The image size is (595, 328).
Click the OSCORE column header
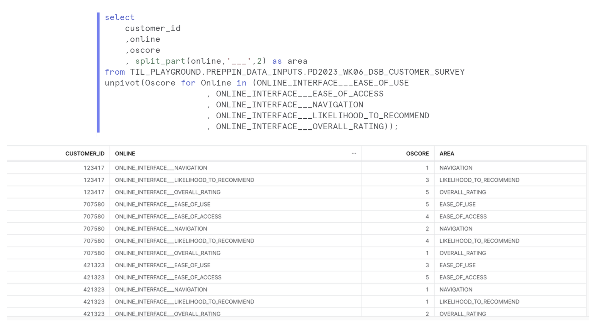click(417, 153)
